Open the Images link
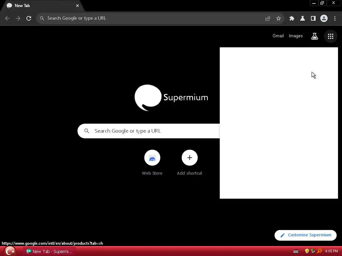The height and width of the screenshot is (256, 342). click(x=296, y=36)
